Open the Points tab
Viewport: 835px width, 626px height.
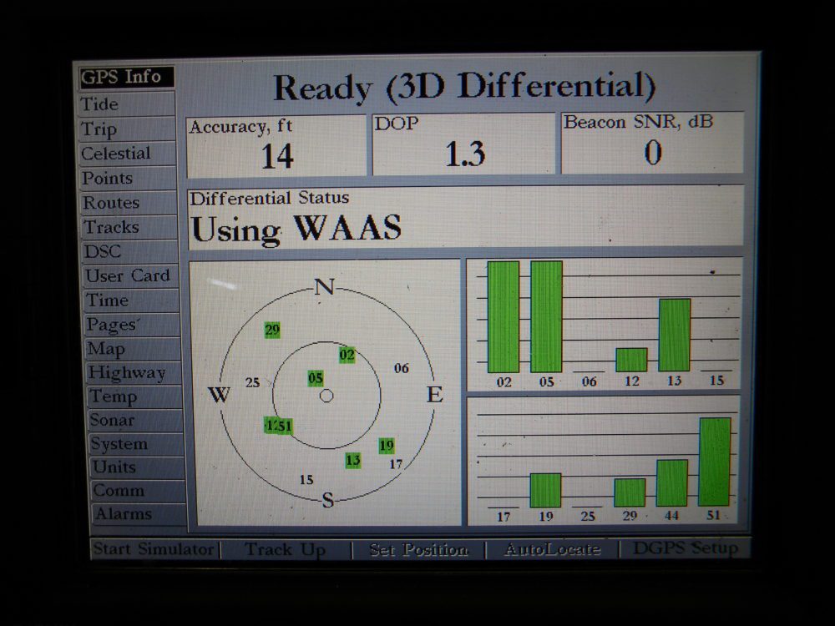tap(129, 178)
